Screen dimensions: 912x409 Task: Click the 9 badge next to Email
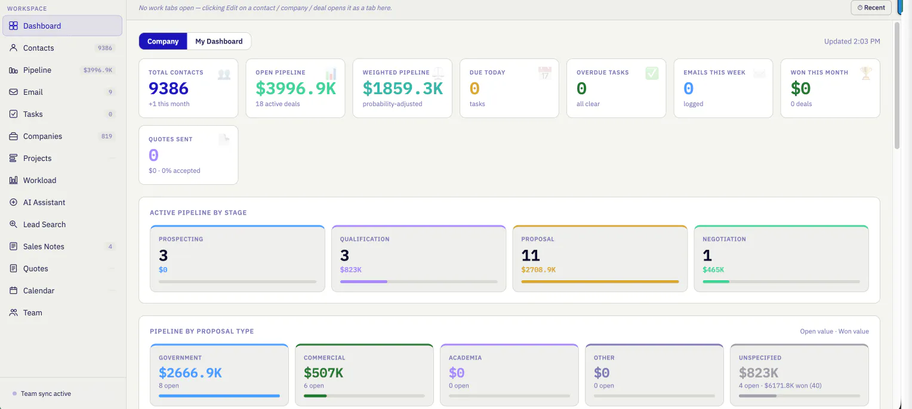pos(110,92)
